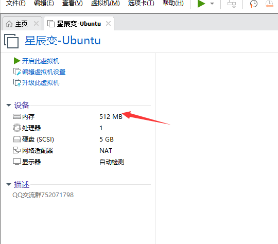Image resolution: width=278 pixels, height=244 pixels.
Task: Click the wrench icon beside 编辑虚拟机设置
Action: (x=17, y=72)
